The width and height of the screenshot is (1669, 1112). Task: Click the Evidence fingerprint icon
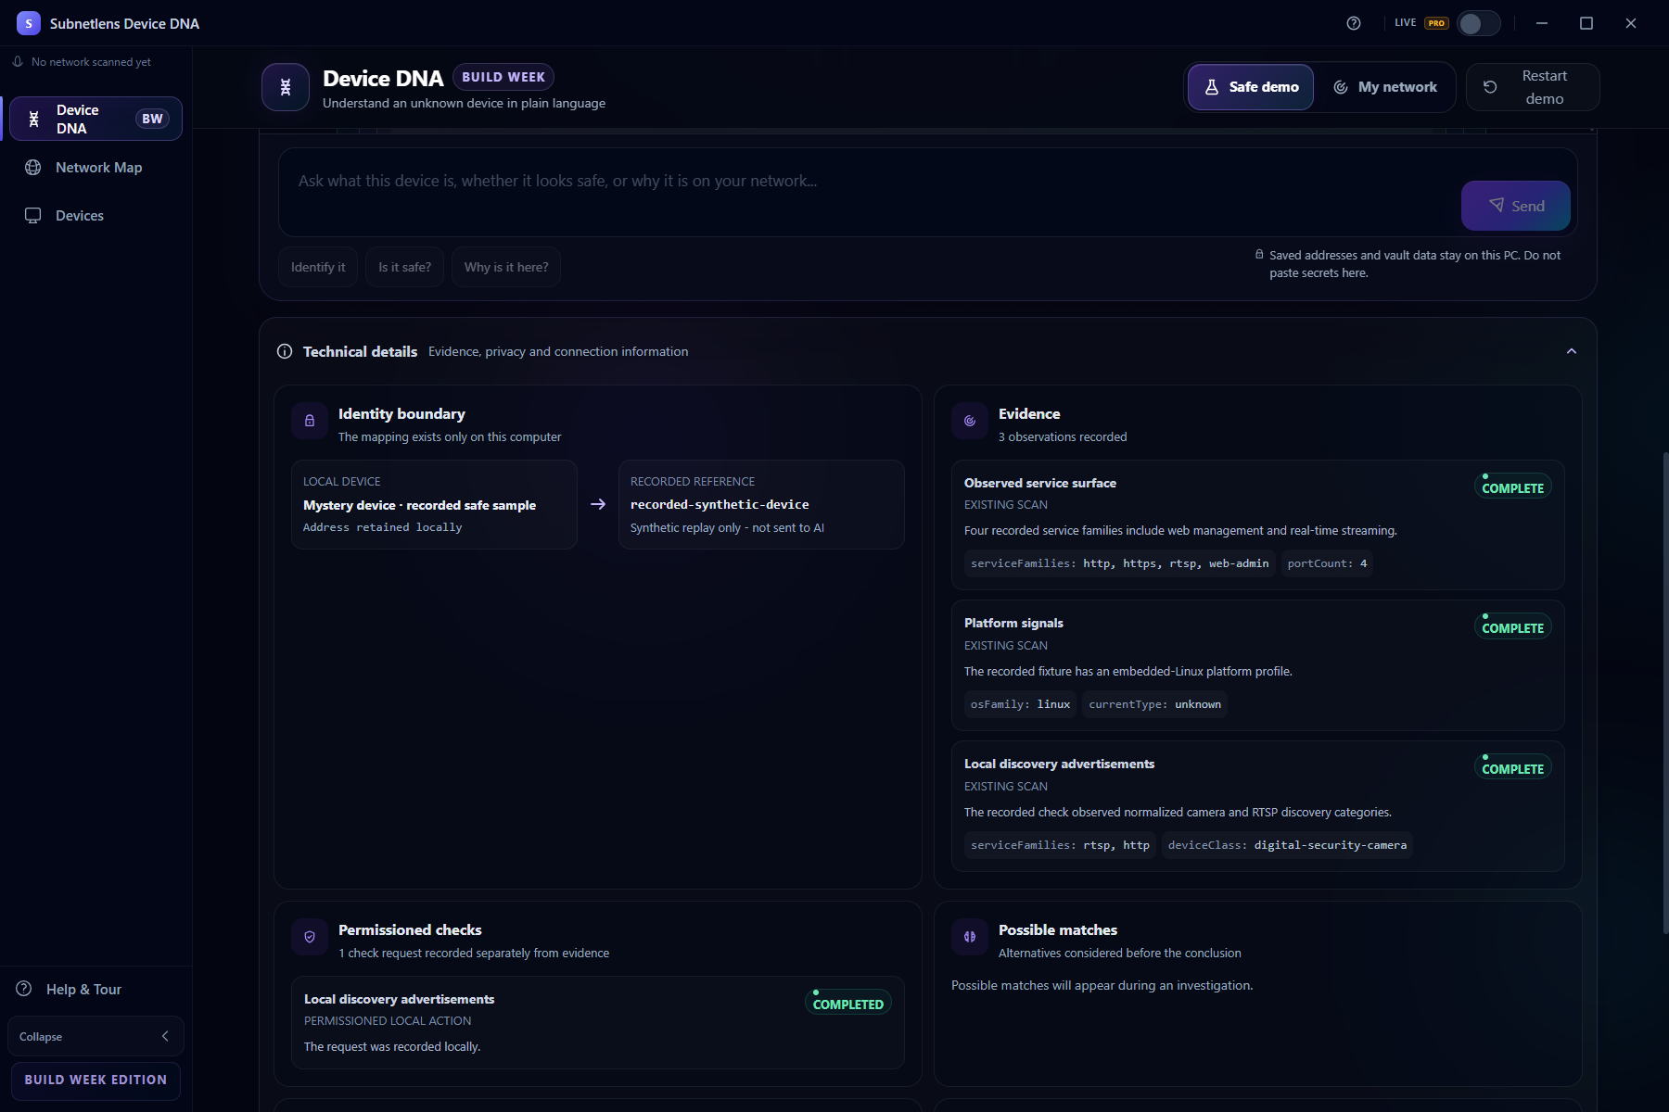[x=970, y=421]
